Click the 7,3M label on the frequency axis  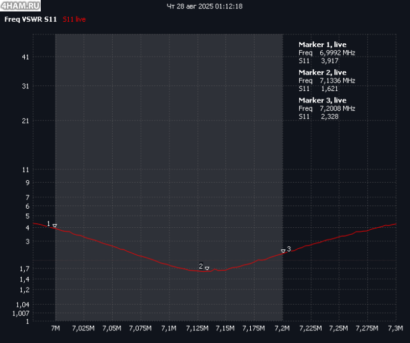(395, 328)
